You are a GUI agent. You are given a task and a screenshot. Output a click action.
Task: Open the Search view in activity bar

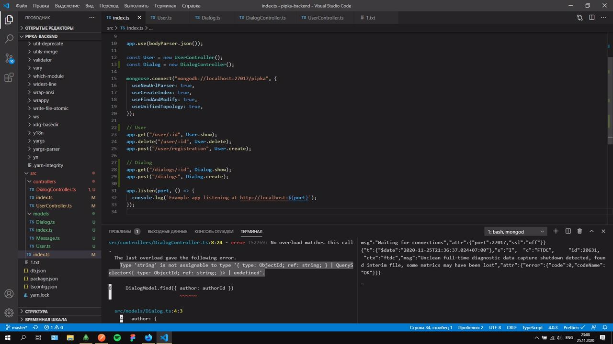tap(9, 39)
